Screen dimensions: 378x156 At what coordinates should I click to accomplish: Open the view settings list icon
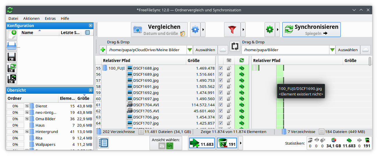coord(103,143)
